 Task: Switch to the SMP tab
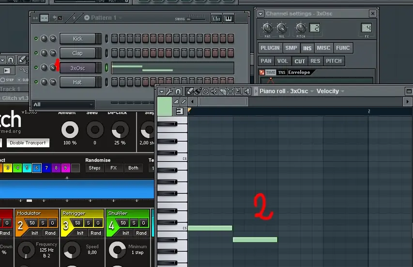click(x=291, y=48)
